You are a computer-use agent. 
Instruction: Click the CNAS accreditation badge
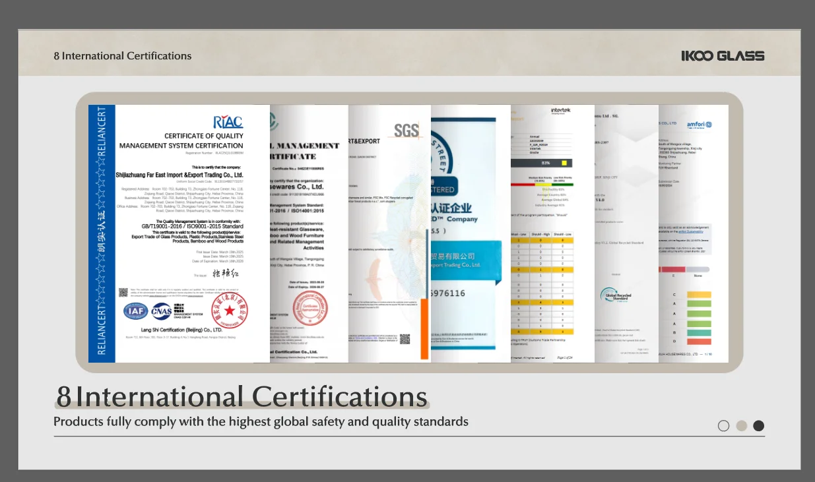[161, 311]
